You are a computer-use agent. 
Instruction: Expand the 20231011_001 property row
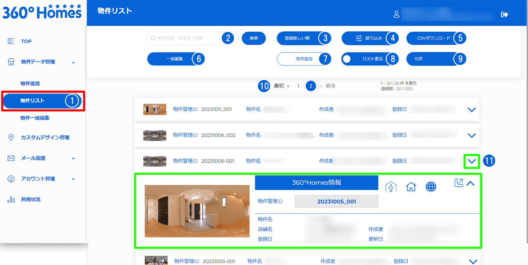[x=471, y=110]
